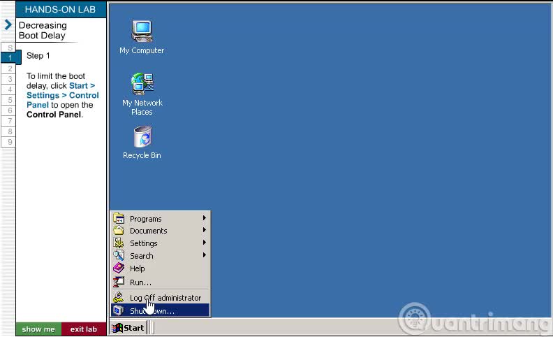This screenshot has height=337, width=553.
Task: Click the Decreasing Boot Delay title
Action: tap(43, 30)
